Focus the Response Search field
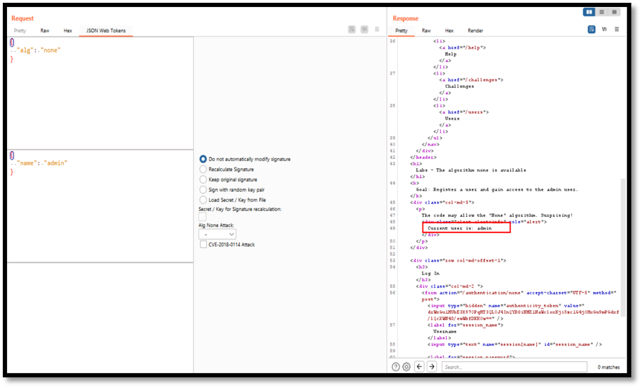The height and width of the screenshot is (388, 642). tap(514, 367)
